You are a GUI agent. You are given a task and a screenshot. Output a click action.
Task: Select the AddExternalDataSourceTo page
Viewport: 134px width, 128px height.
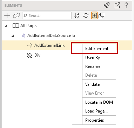pyautogui.click(x=51, y=36)
